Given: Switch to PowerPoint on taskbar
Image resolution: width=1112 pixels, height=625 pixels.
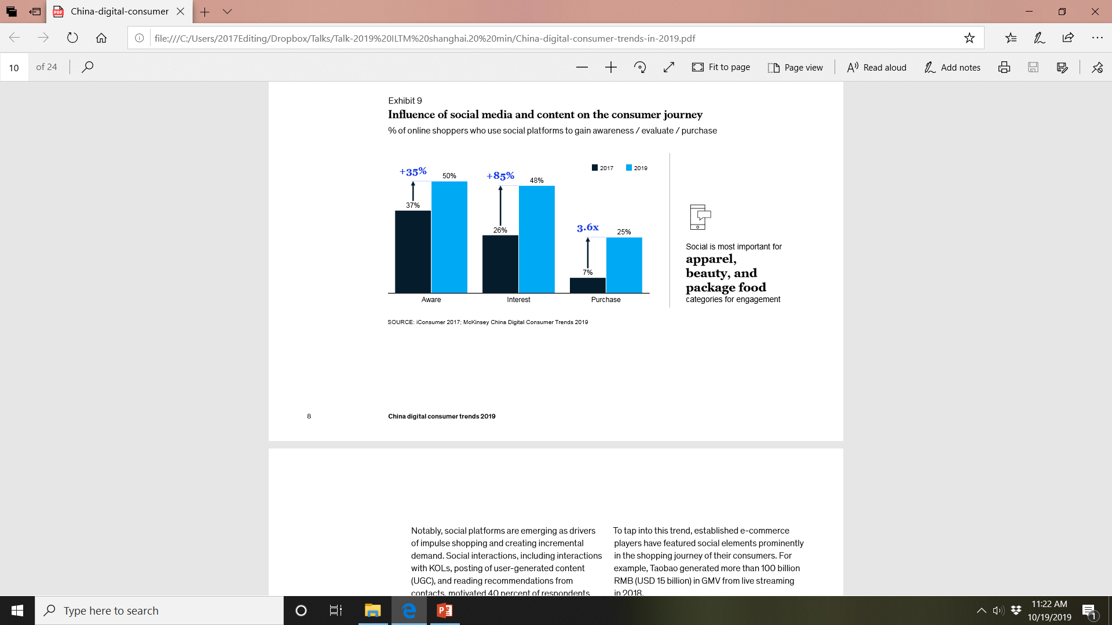Looking at the screenshot, I should [x=445, y=611].
